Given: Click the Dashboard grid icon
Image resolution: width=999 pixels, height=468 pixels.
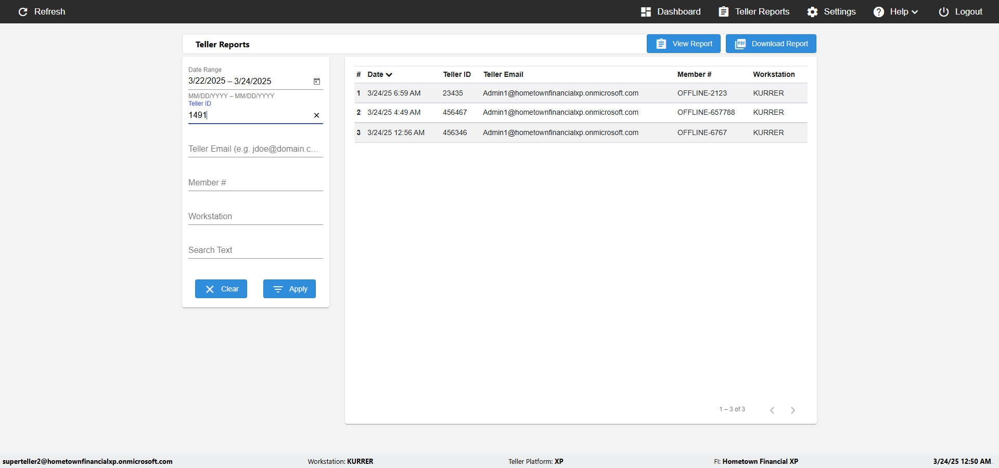Looking at the screenshot, I should click(646, 12).
